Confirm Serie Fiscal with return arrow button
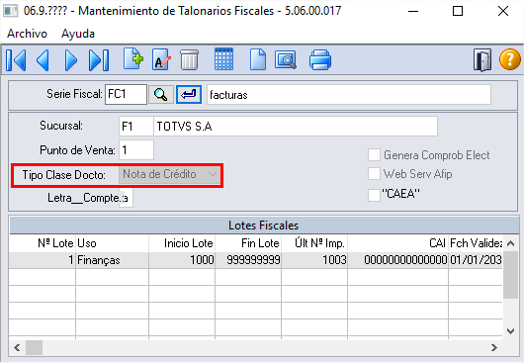 (189, 95)
